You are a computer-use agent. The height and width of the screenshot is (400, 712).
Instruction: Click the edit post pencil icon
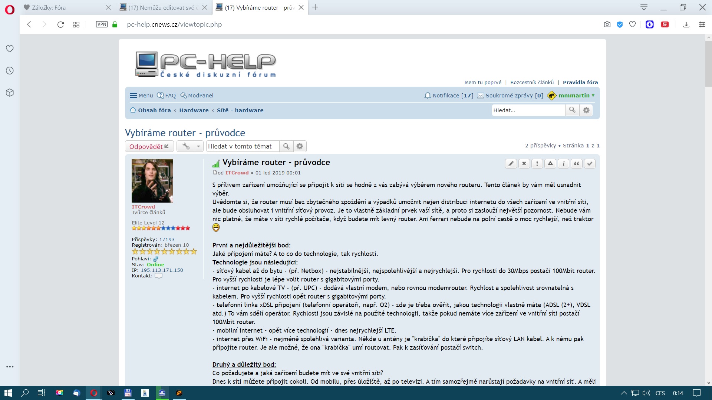pyautogui.click(x=511, y=164)
